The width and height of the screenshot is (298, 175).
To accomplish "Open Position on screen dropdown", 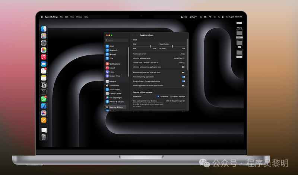I will (182, 54).
